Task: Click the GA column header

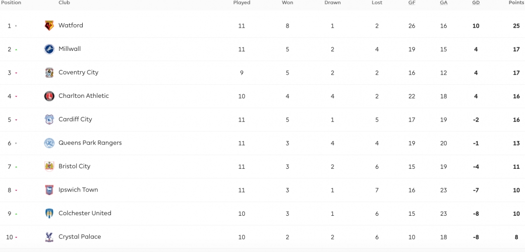Action: pyautogui.click(x=444, y=3)
